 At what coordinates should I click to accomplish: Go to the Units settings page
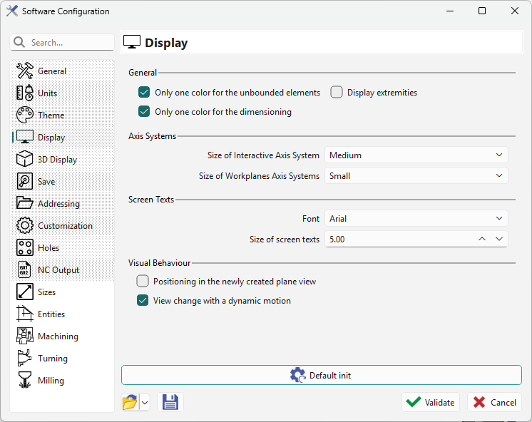[47, 93]
